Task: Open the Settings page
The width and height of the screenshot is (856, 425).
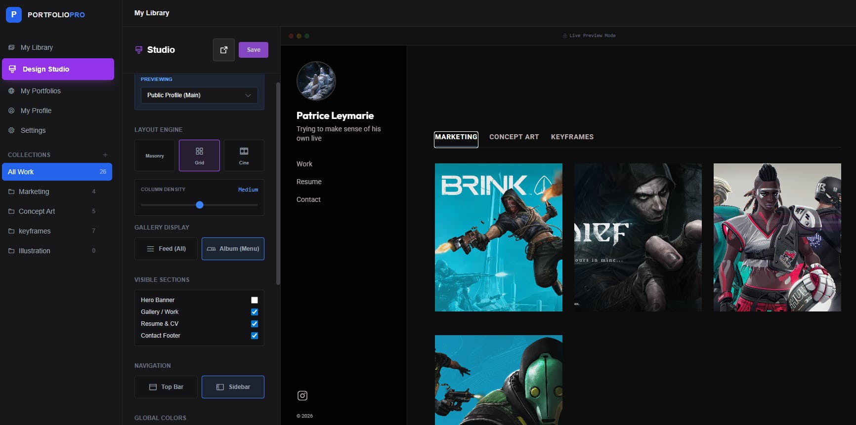Action: pos(58,130)
